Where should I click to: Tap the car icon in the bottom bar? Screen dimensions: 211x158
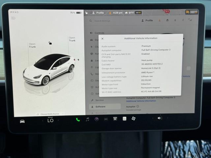(x=22, y=121)
